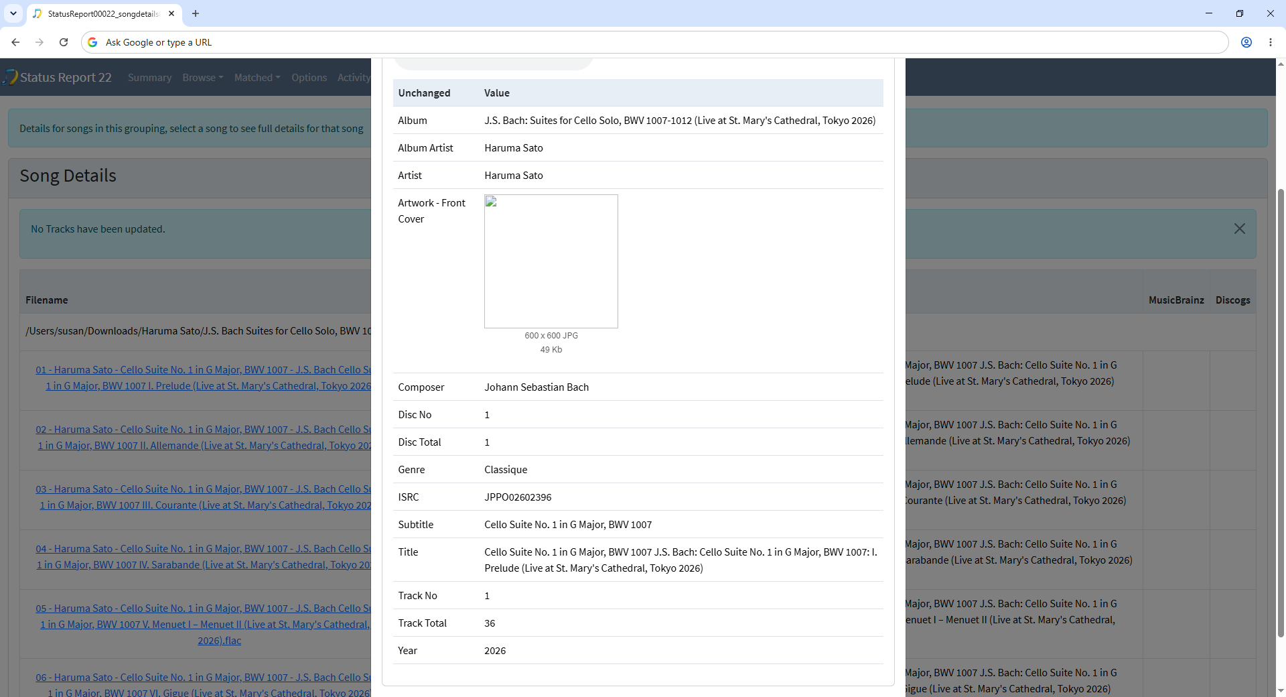Close the StatusReport00022_songdetails tab
Image resolution: width=1286 pixels, height=697 pixels.
pos(171,13)
